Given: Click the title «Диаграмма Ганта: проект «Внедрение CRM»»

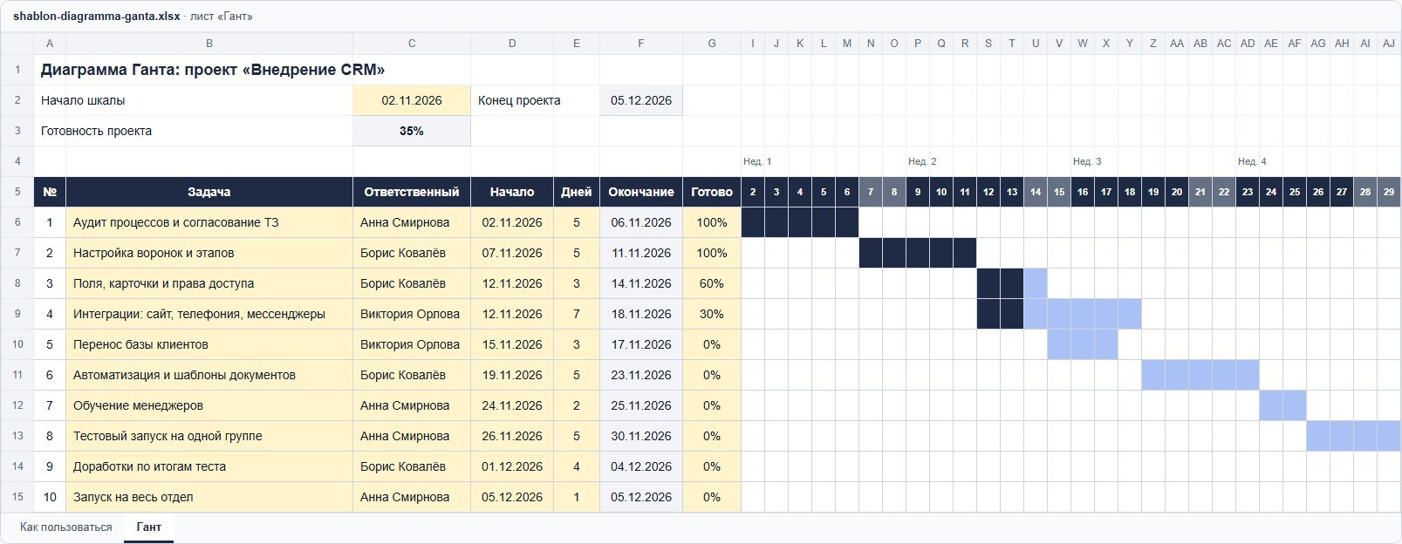Looking at the screenshot, I should pyautogui.click(x=213, y=70).
